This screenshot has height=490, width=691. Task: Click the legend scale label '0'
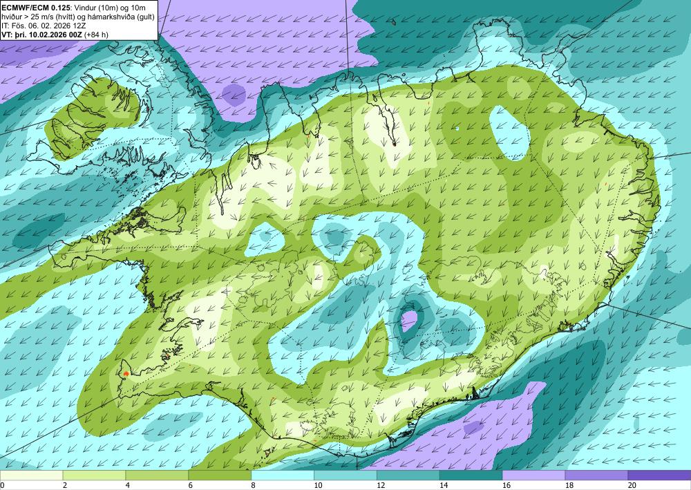click(2, 486)
